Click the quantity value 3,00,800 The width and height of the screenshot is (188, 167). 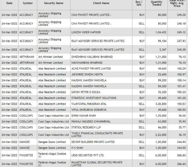coord(161,104)
